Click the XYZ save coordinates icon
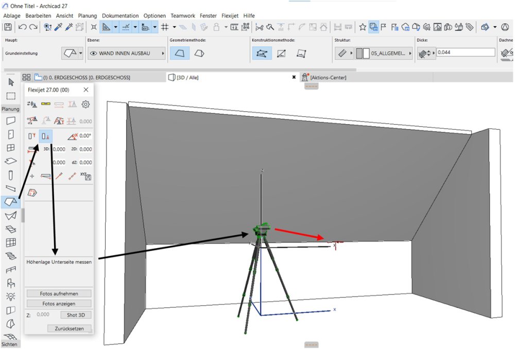 coord(85,177)
